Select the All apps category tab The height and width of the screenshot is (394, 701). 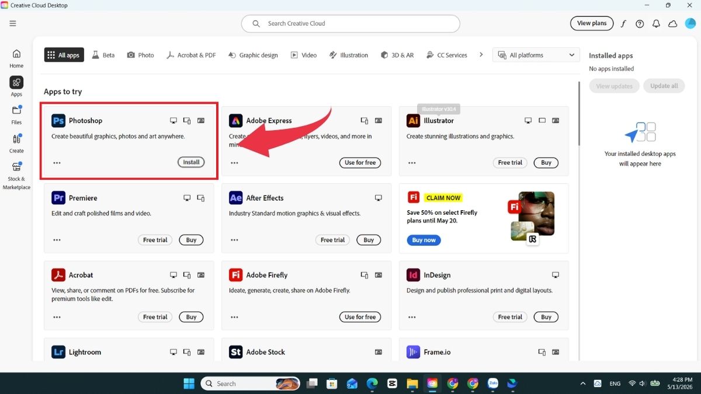coord(64,55)
